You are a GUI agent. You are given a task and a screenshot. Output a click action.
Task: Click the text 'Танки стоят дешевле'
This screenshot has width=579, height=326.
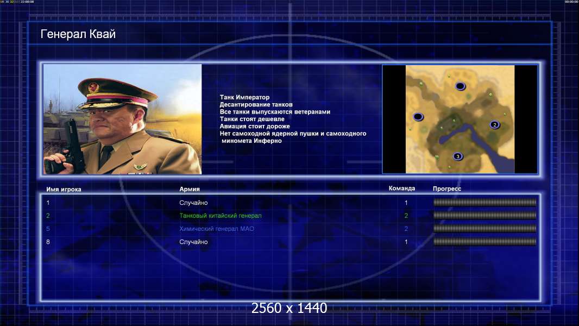coord(252,119)
